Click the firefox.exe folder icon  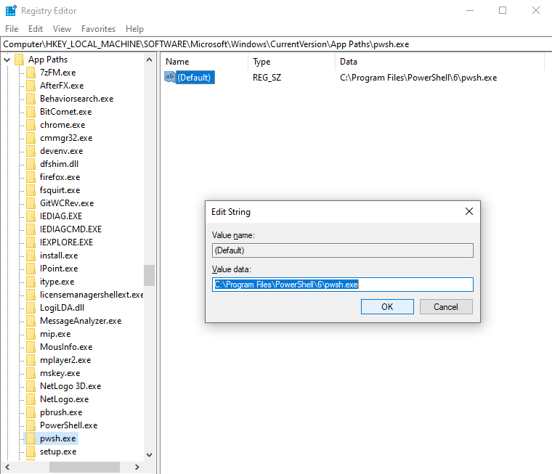click(31, 177)
